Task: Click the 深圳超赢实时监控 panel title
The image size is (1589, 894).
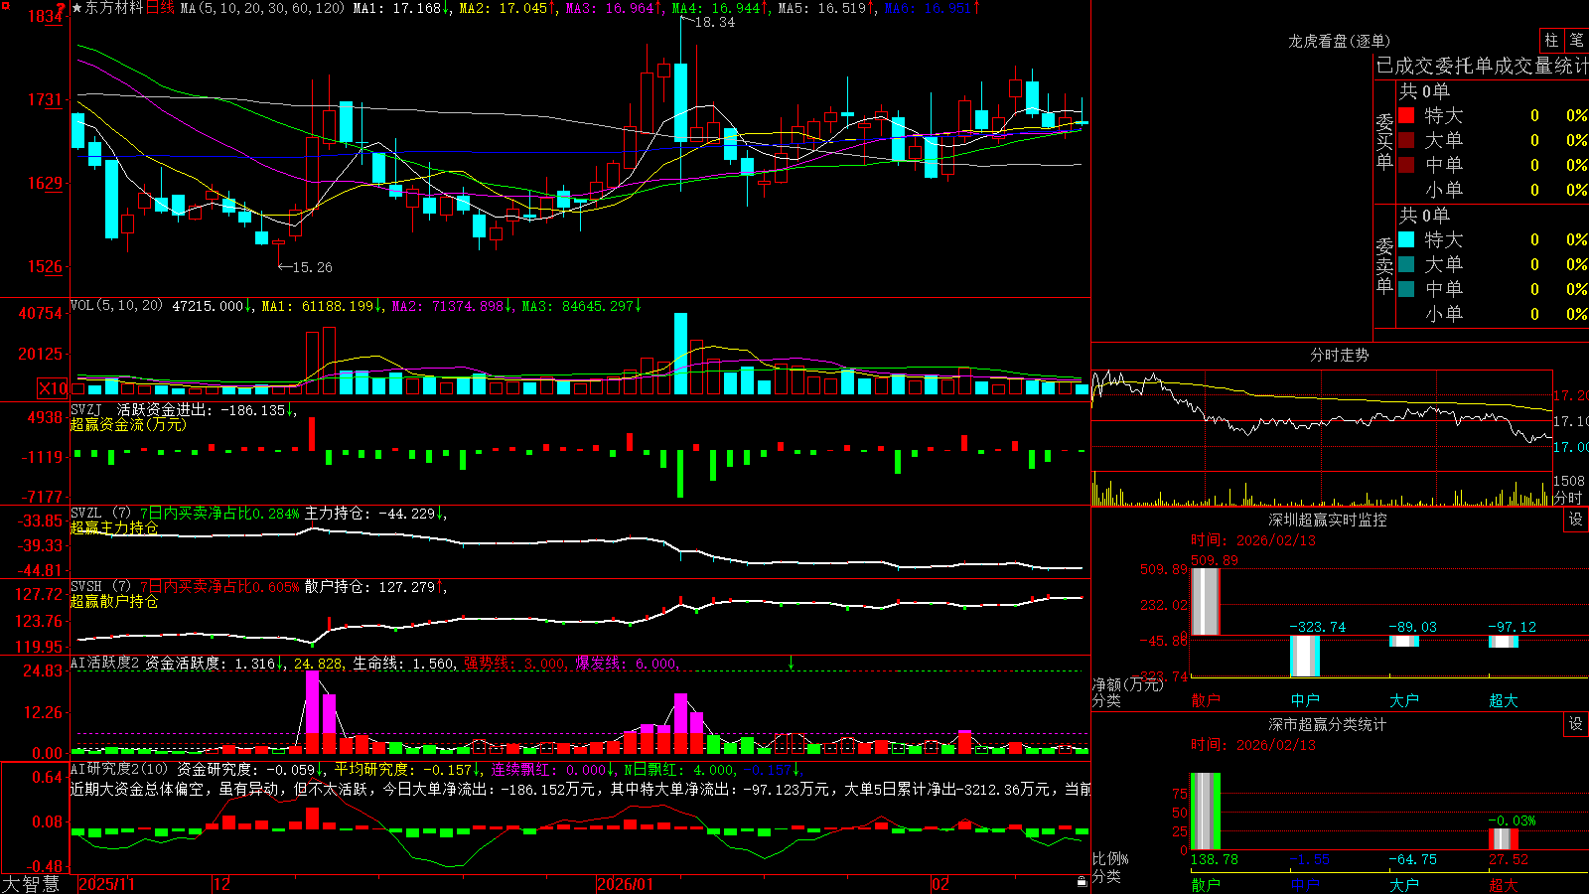Action: coord(1328,520)
